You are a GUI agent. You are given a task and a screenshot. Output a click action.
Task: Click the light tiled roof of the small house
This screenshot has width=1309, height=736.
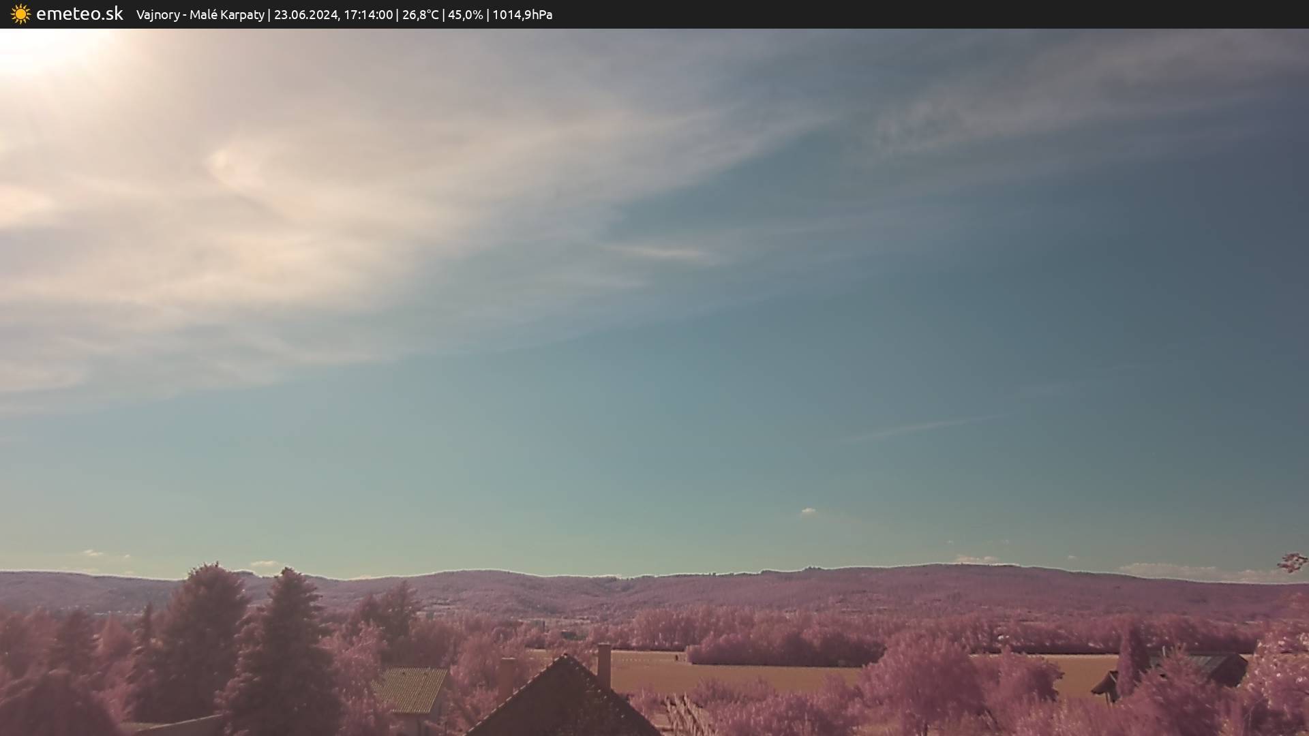[411, 690]
